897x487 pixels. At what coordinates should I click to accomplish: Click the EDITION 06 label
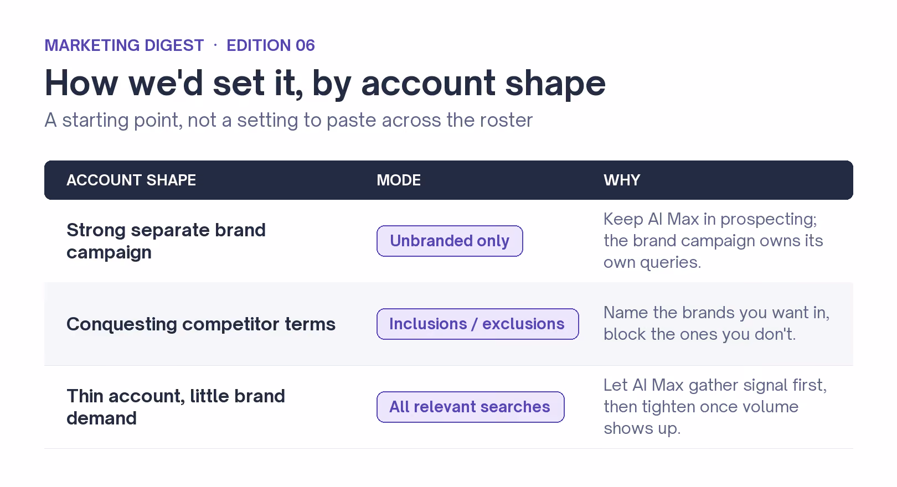tap(271, 45)
